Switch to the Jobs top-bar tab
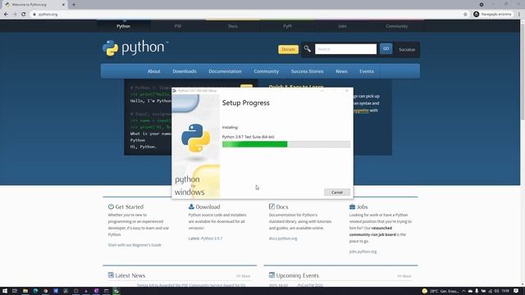The width and height of the screenshot is (525, 295). point(342,26)
